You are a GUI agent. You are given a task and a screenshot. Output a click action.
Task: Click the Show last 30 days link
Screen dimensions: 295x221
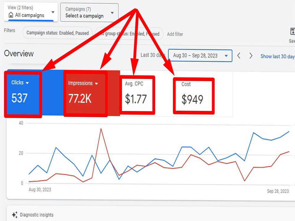pos(278,56)
